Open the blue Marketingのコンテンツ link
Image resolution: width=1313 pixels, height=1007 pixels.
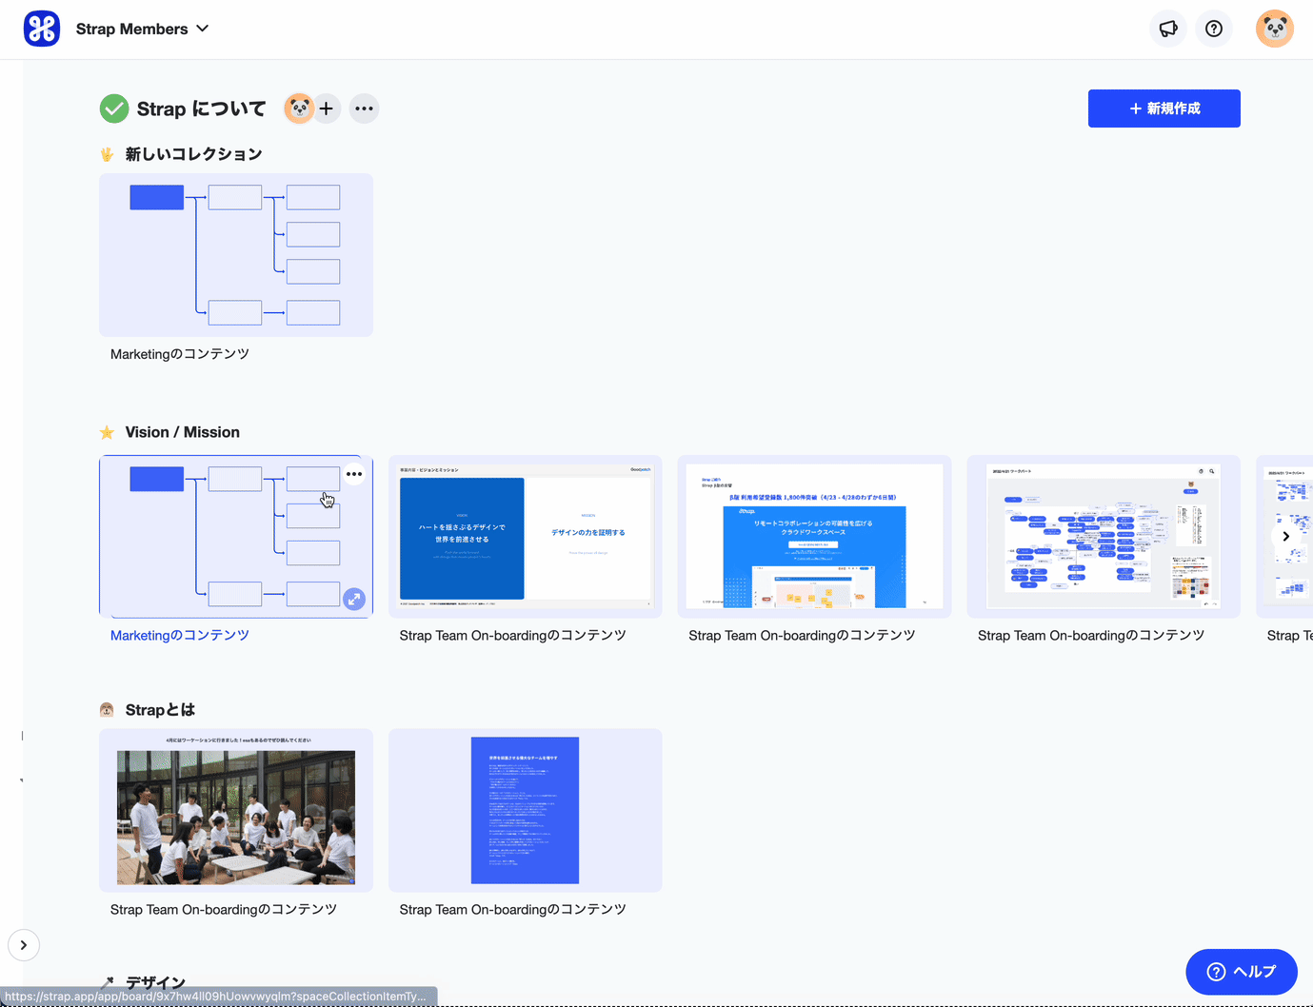coord(180,636)
